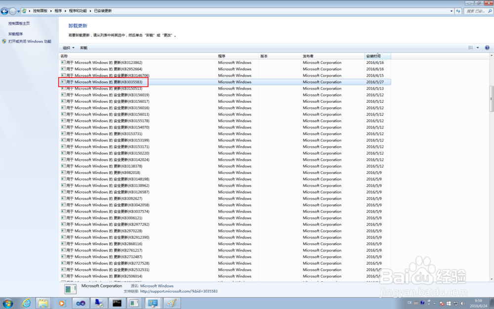Screen dimensions: 494x309
Task: Select update KB3150513 row
Action: [x=225, y=88]
